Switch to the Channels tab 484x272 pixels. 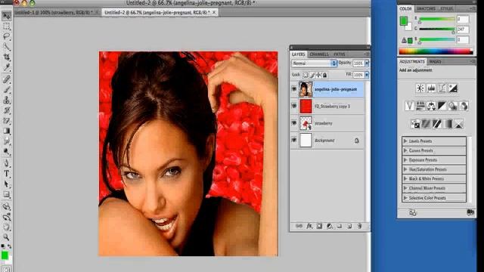click(x=319, y=54)
